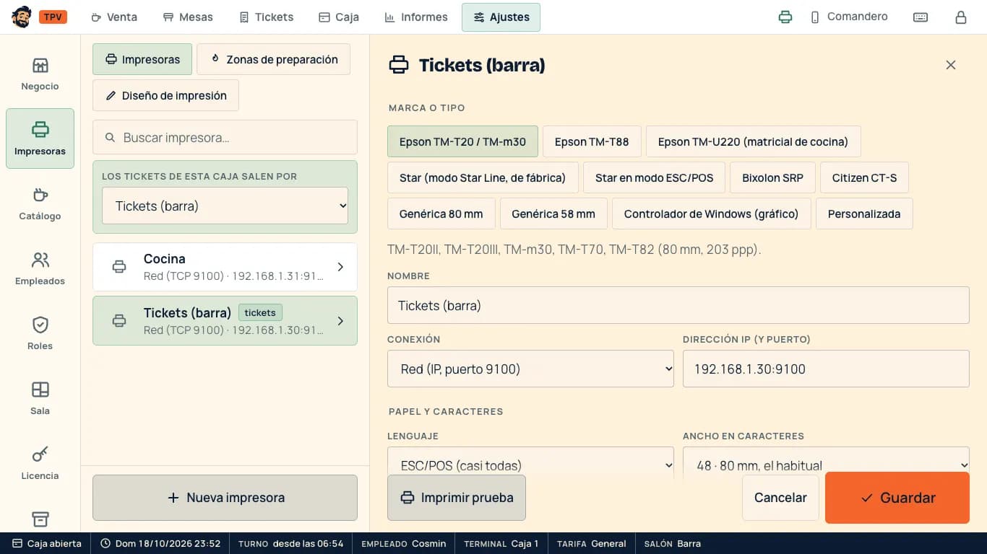Click Caja abierta status item

click(47, 543)
